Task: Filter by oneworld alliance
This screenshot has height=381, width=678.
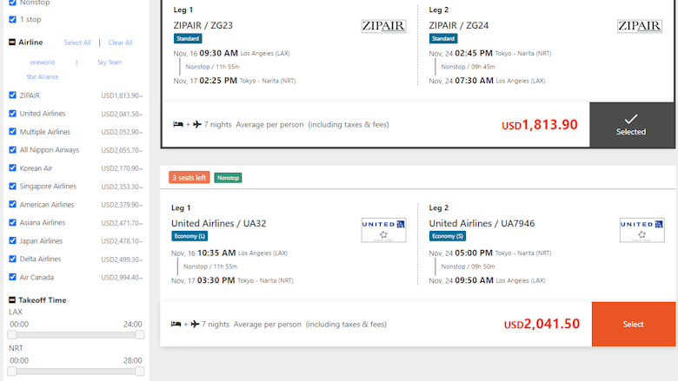Action: [x=43, y=62]
